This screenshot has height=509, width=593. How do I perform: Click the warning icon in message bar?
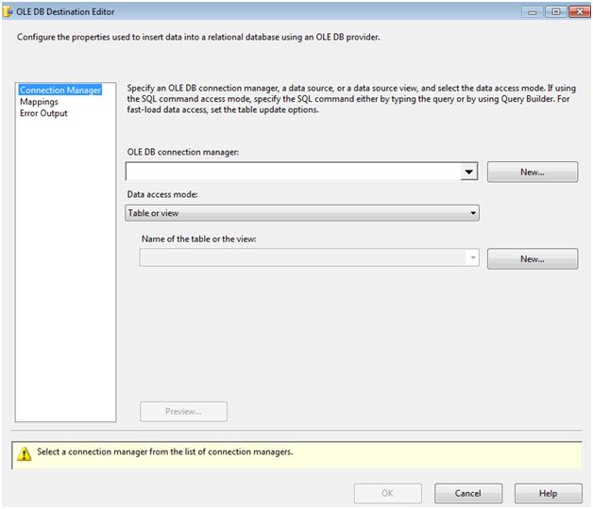click(25, 453)
